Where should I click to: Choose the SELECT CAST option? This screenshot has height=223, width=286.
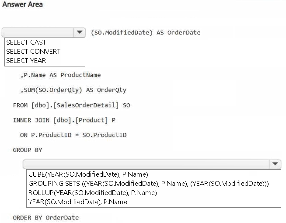tap(26, 42)
